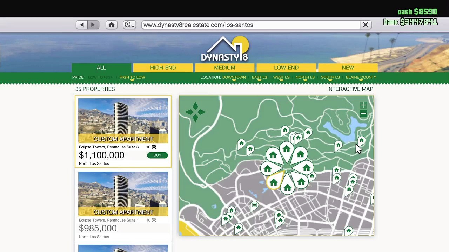Viewport: 449px width, 252px height.
Task: Switch to the LOW-END tab
Action: pos(286,68)
